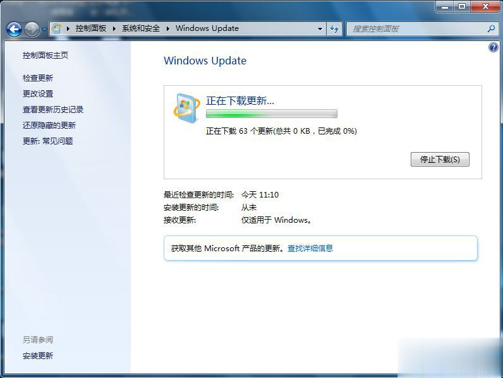Go back with the blue Back arrow
This screenshot has height=378, width=503.
[14, 30]
